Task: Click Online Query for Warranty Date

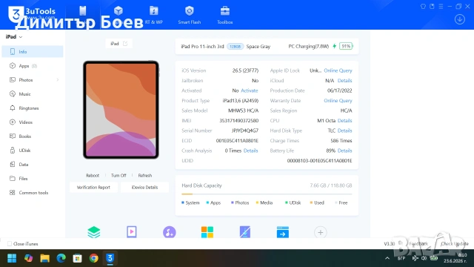Action: 338,101
